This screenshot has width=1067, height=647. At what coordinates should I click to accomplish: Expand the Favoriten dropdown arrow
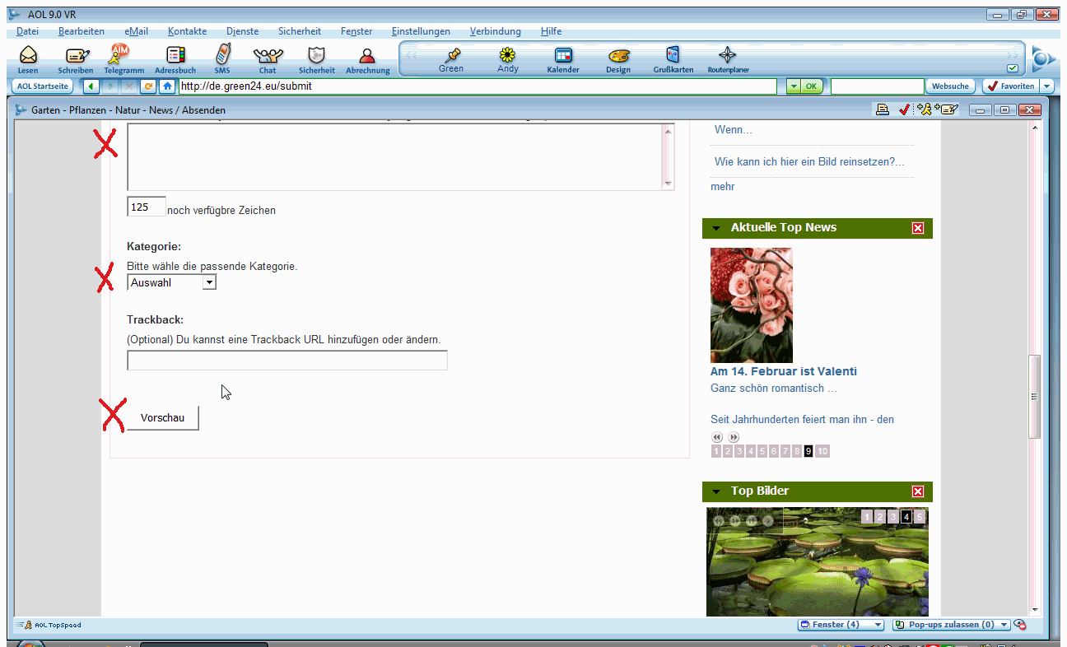[1046, 86]
